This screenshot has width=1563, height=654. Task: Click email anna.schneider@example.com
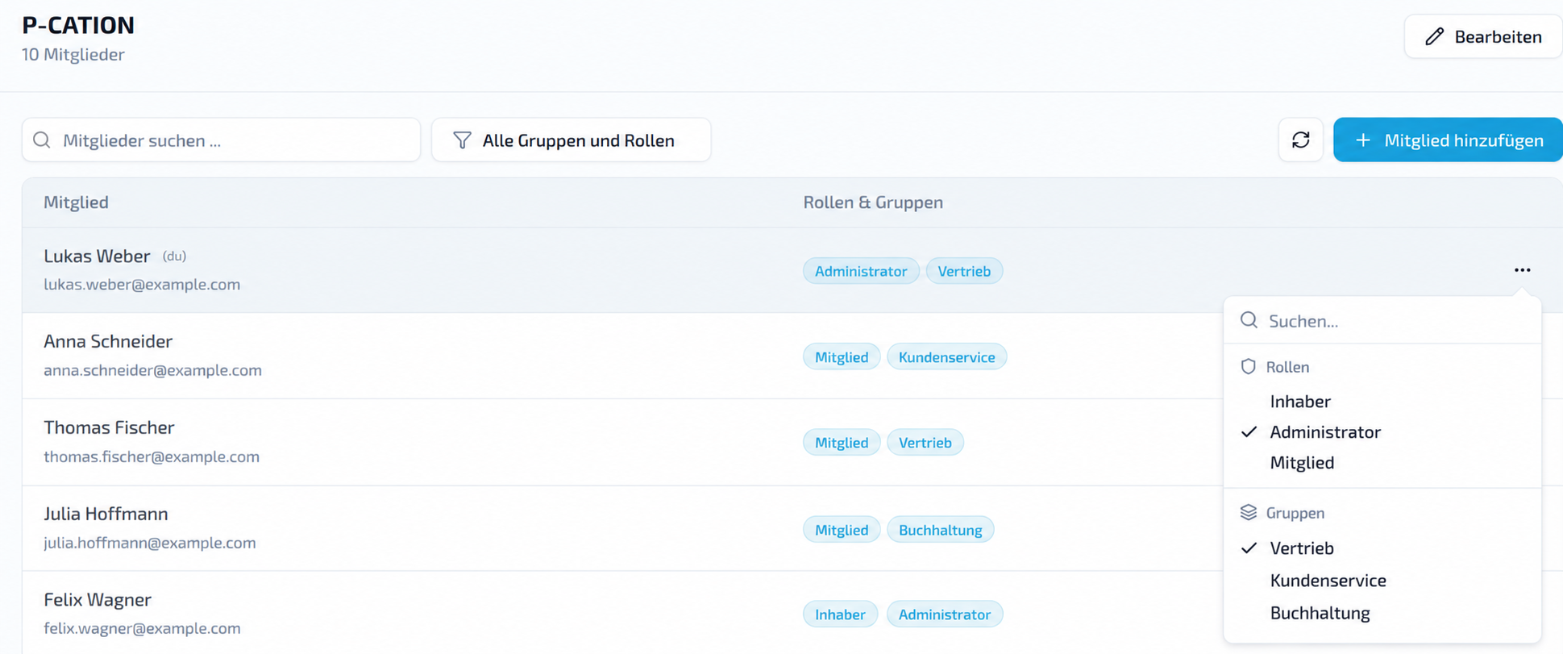(152, 370)
